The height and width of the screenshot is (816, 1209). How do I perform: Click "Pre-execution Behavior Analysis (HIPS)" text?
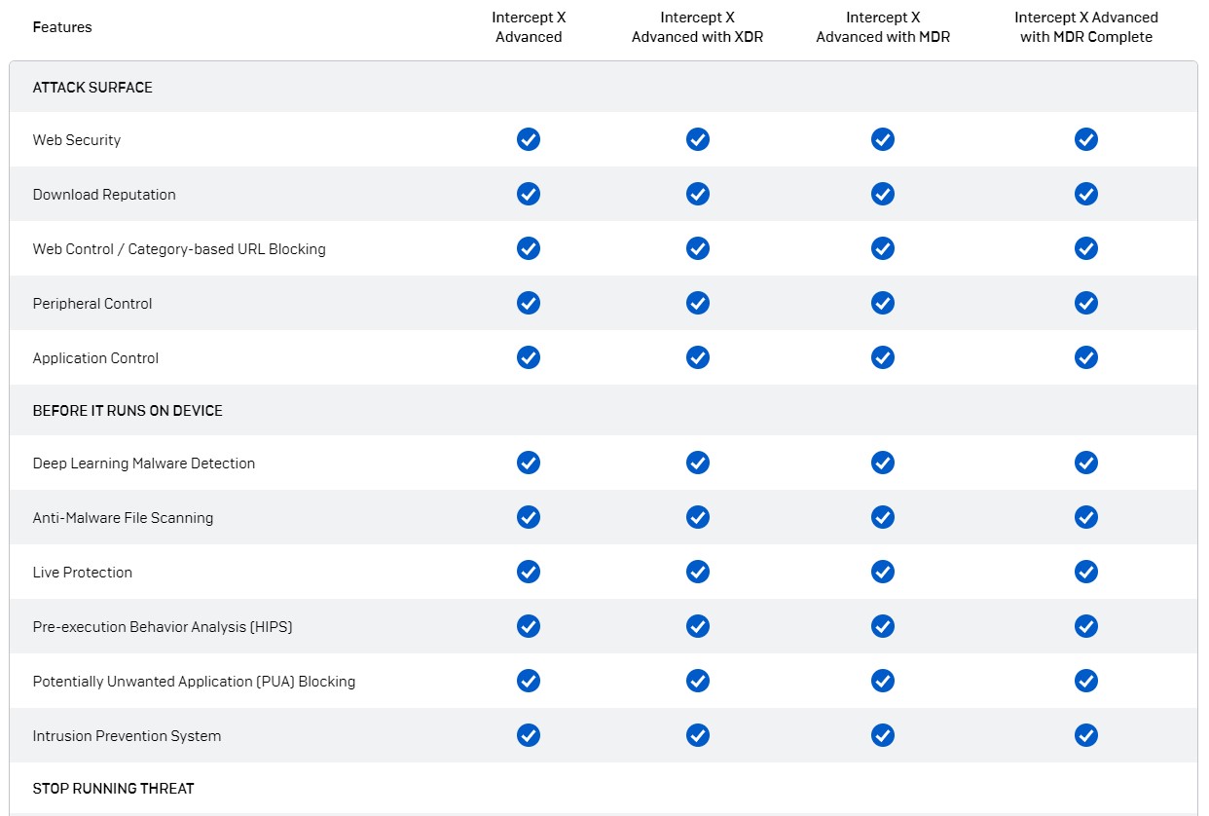pos(163,627)
